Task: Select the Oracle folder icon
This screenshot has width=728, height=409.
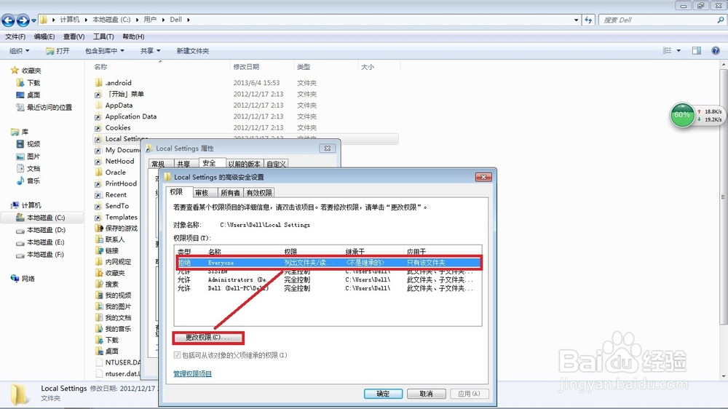Action: pyautogui.click(x=98, y=172)
